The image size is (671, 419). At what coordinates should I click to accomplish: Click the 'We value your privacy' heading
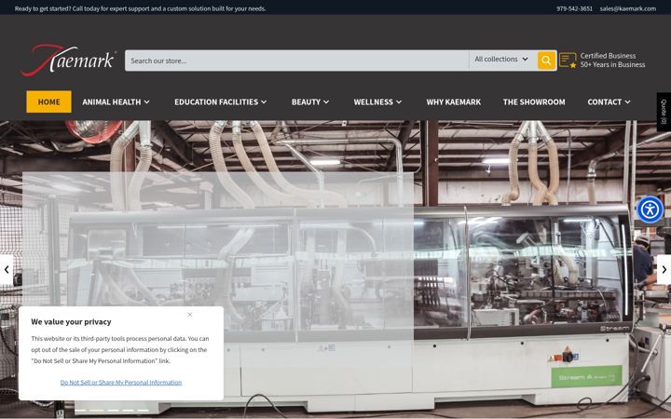tap(71, 321)
